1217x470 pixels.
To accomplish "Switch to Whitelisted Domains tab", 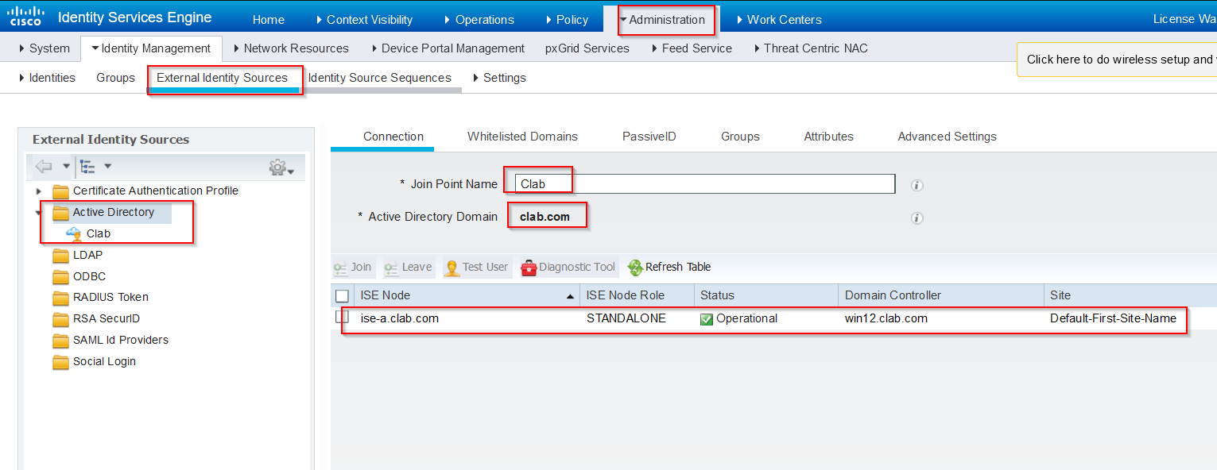I will click(522, 137).
